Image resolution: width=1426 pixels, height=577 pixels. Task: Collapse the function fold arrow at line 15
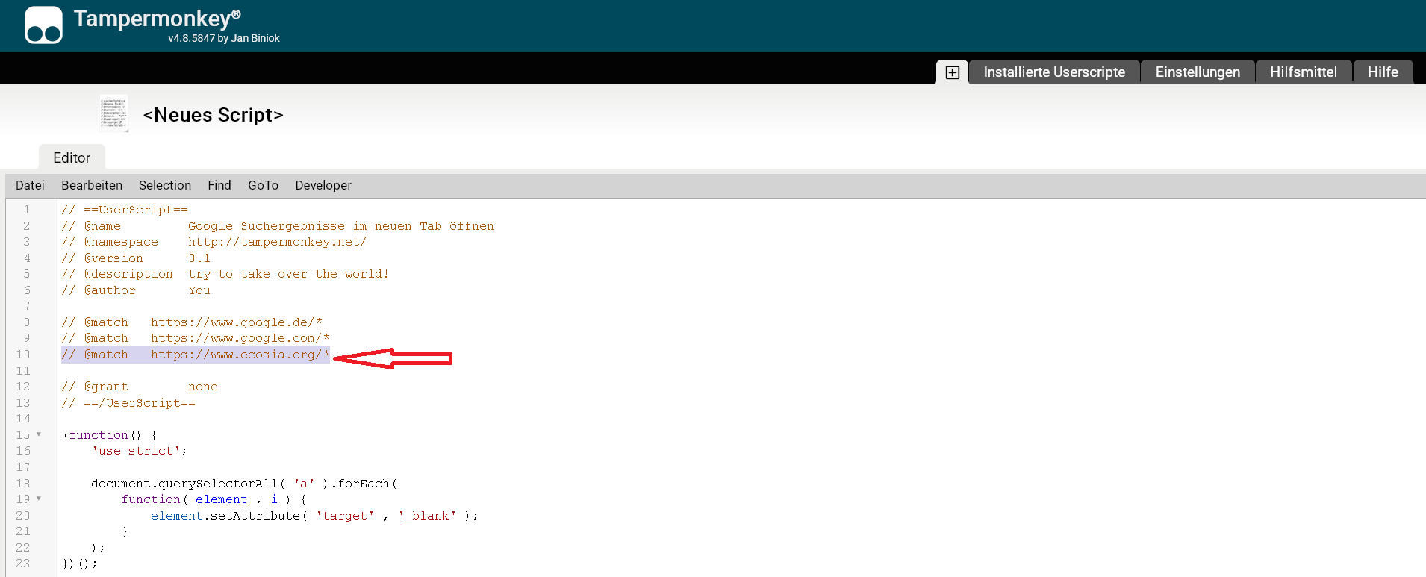[x=39, y=434]
